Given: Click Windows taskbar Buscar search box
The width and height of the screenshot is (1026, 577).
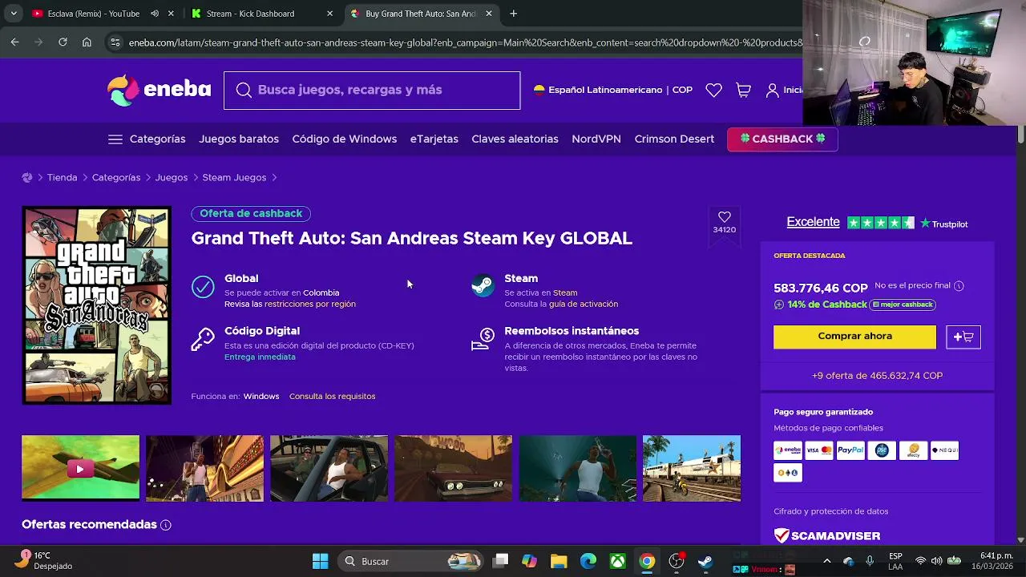Looking at the screenshot, I should coord(409,561).
